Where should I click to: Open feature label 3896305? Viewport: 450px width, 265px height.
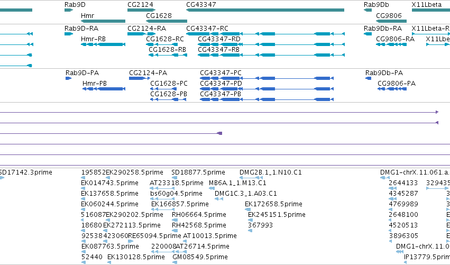click(403, 236)
